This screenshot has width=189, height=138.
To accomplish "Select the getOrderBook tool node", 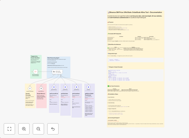I will (77, 87).
